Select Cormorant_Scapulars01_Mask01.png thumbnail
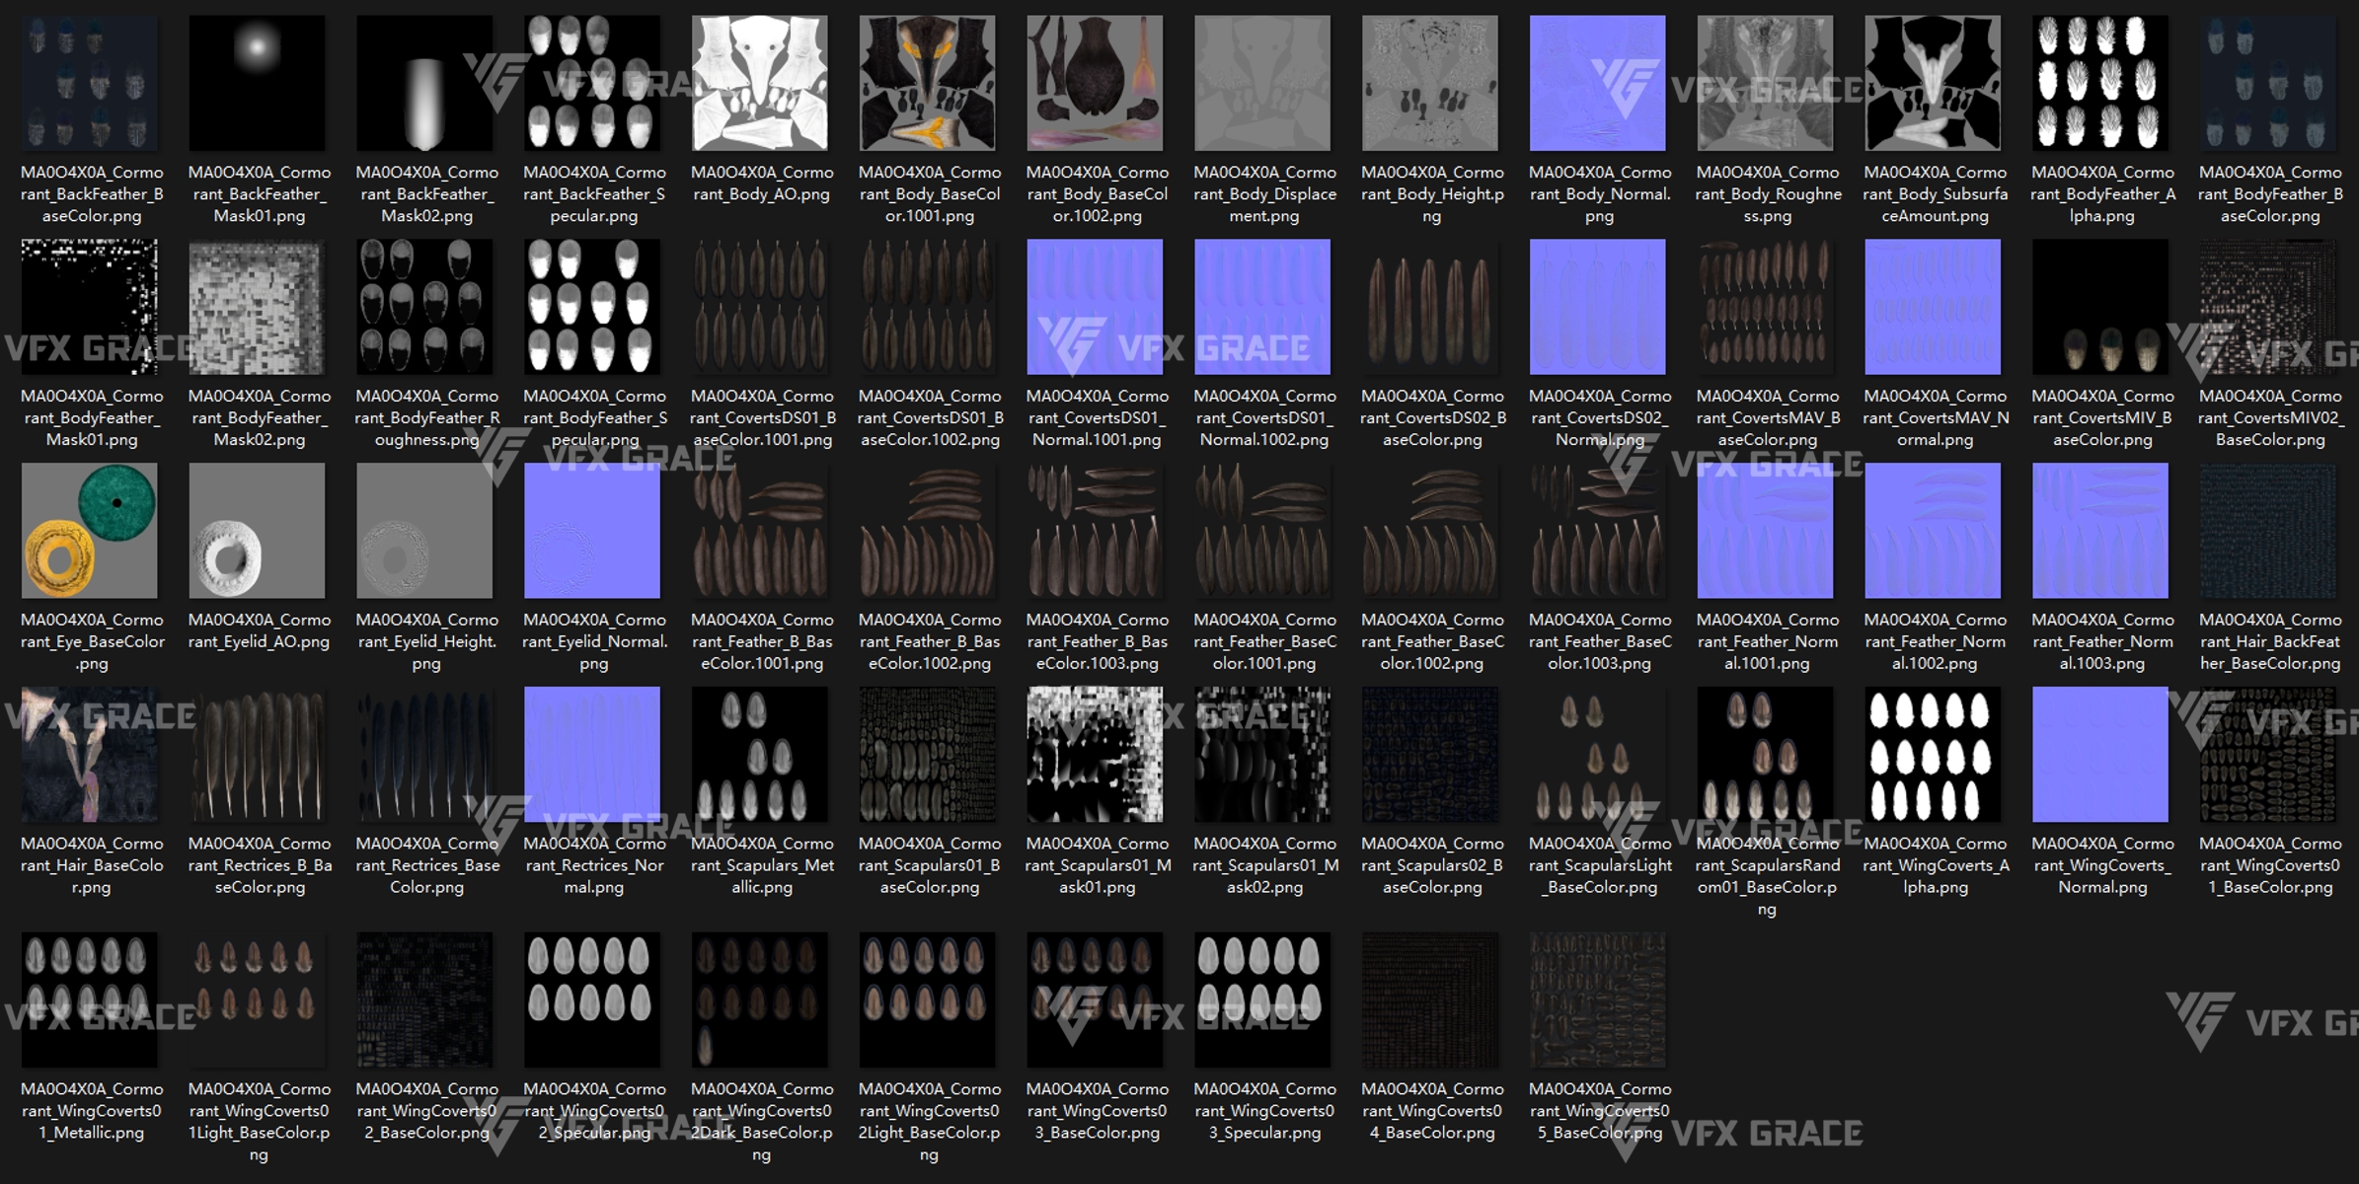 click(x=1095, y=755)
